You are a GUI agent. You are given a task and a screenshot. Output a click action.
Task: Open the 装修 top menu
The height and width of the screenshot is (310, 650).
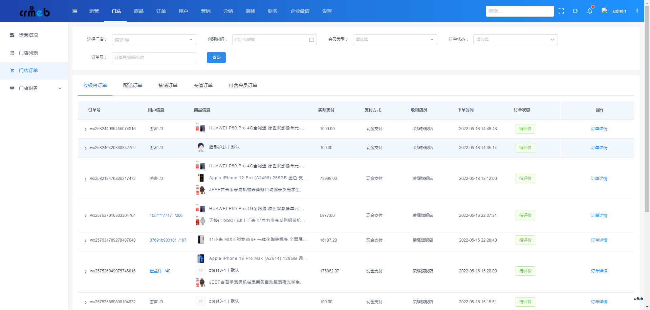click(251, 11)
